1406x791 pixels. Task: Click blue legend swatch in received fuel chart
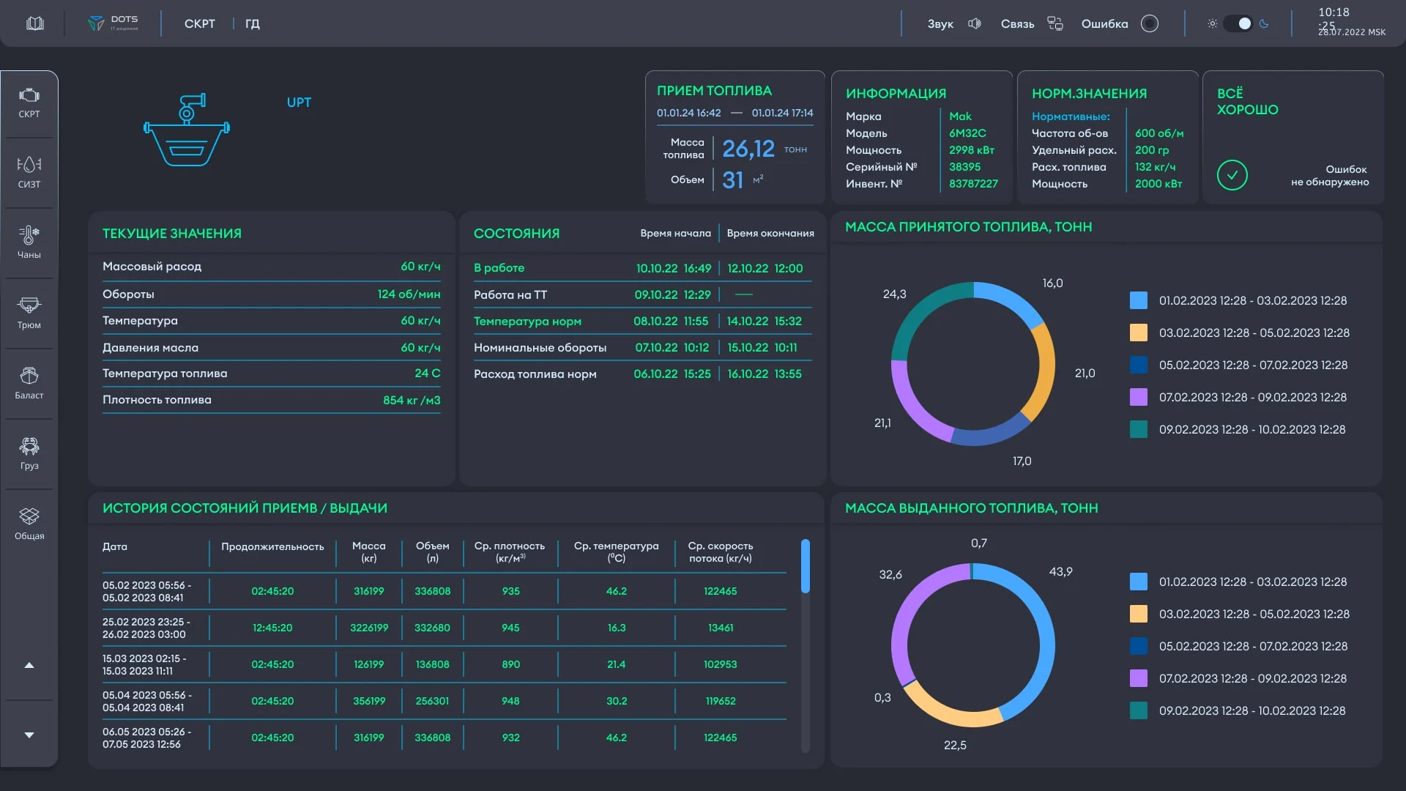tap(1138, 300)
